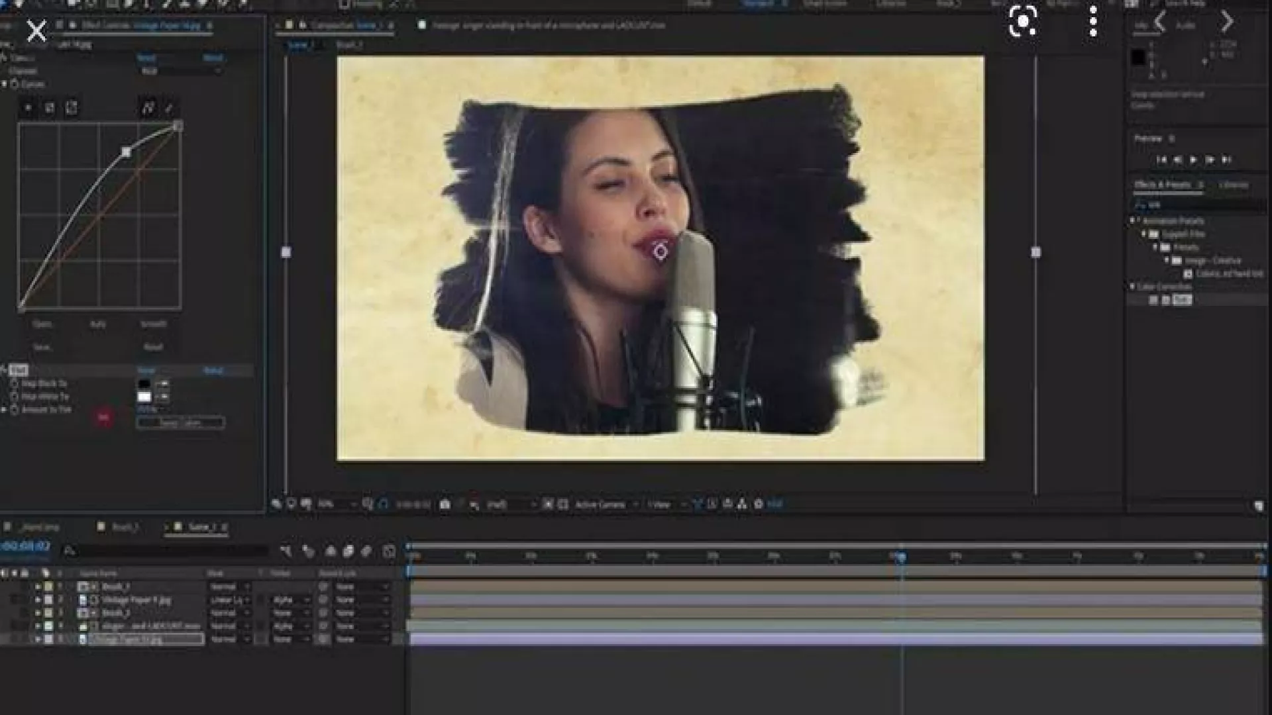Click the graph editor icon in timeline
This screenshot has height=715, width=1272.
coord(389,551)
